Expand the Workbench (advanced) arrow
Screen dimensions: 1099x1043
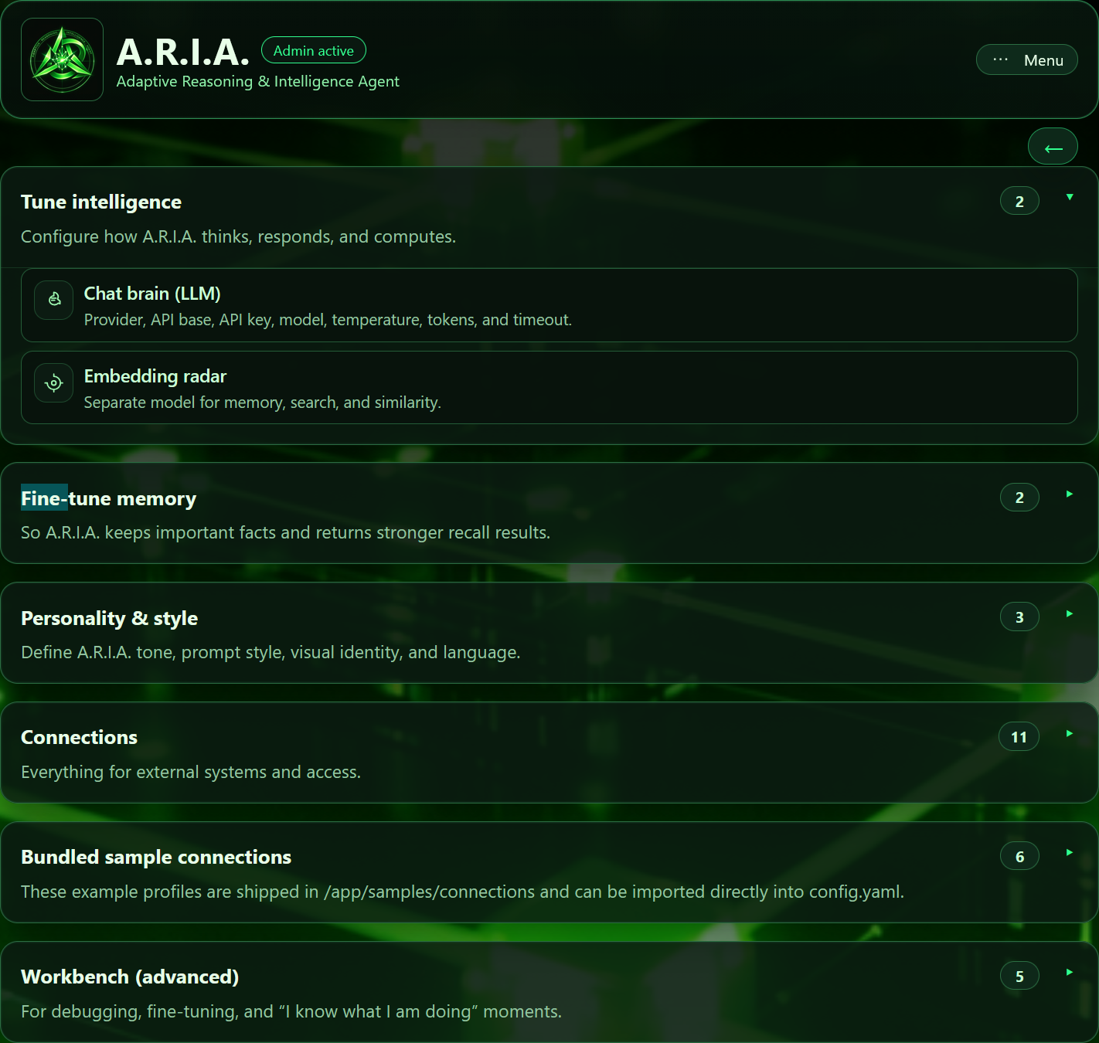(1070, 972)
